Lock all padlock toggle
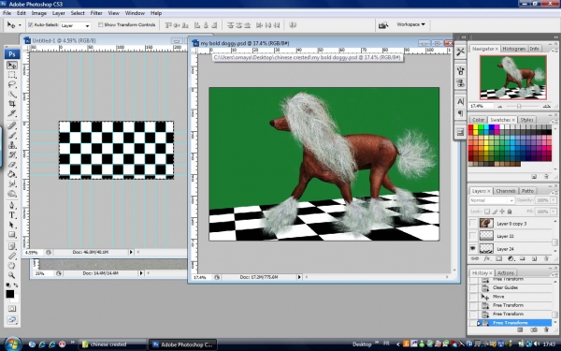The image size is (561, 351). pos(510,212)
